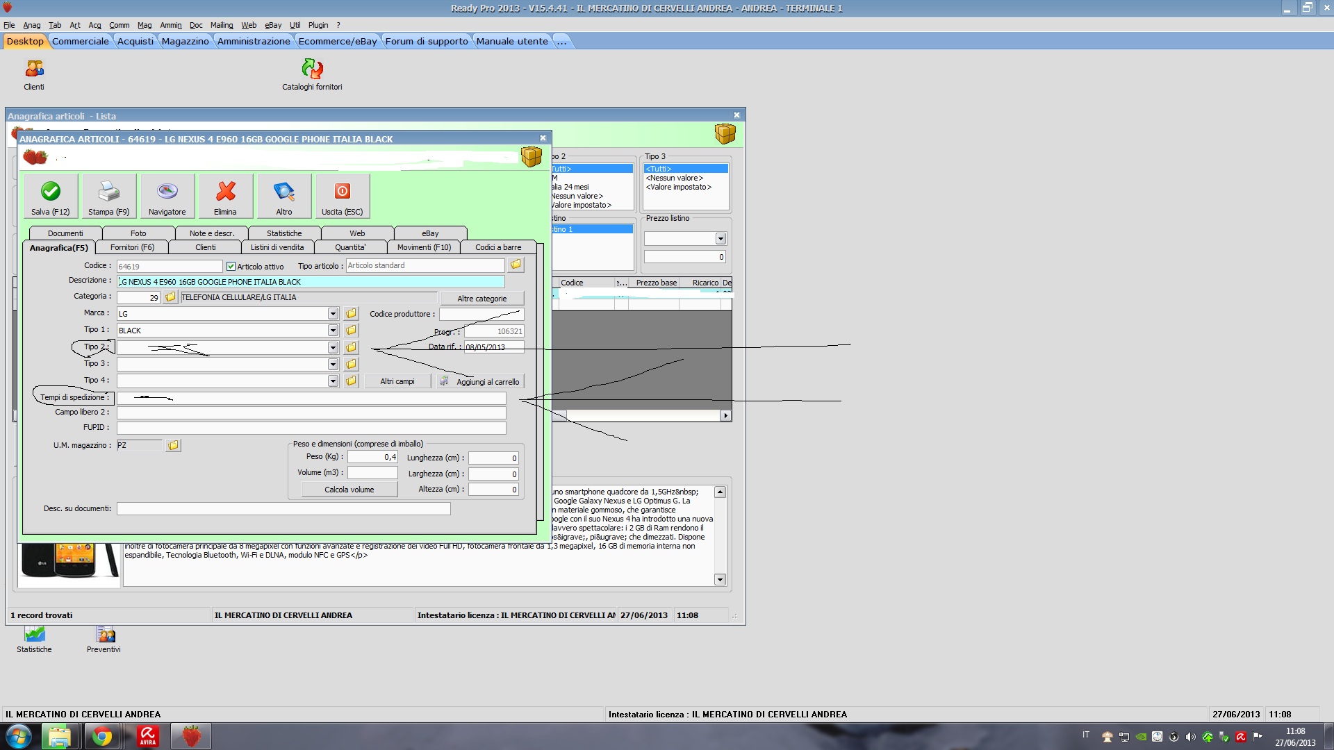Click folder icon beside Tipo 2 field

click(351, 347)
